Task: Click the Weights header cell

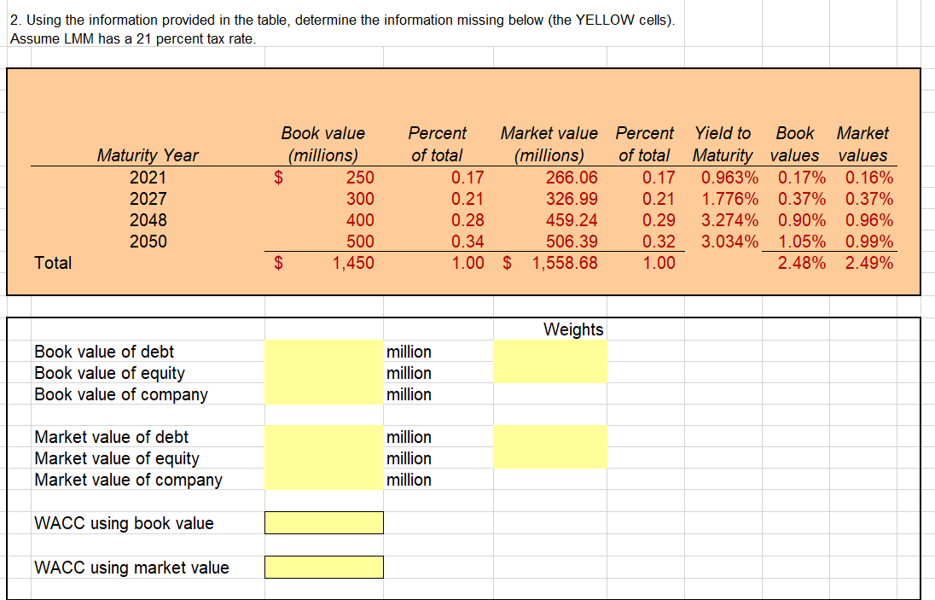Action: (573, 329)
